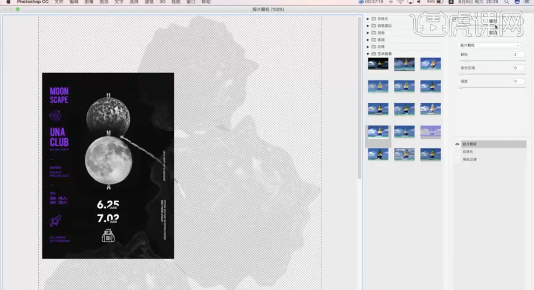Open Spotlight search icon in the menu bar

[506, 2]
